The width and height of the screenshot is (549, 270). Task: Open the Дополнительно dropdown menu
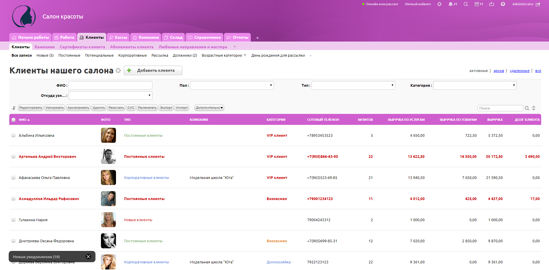point(209,108)
